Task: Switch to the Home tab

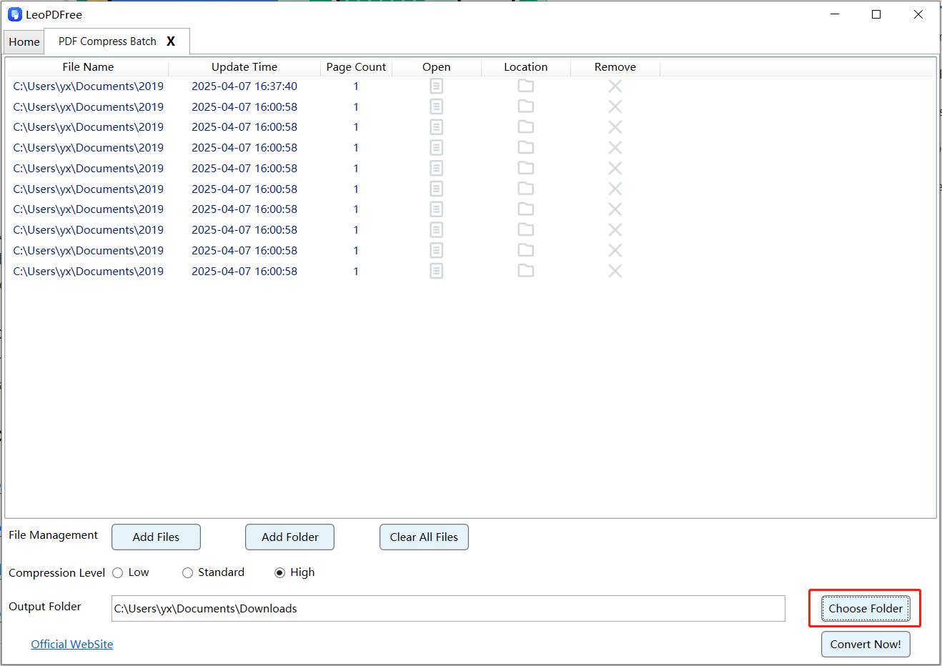Action: coord(24,42)
